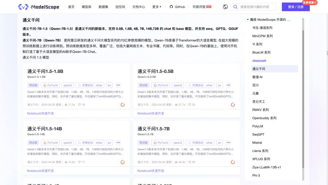Open 文档中心 navigation item
The height and width of the screenshot is (185, 328).
(138, 7)
